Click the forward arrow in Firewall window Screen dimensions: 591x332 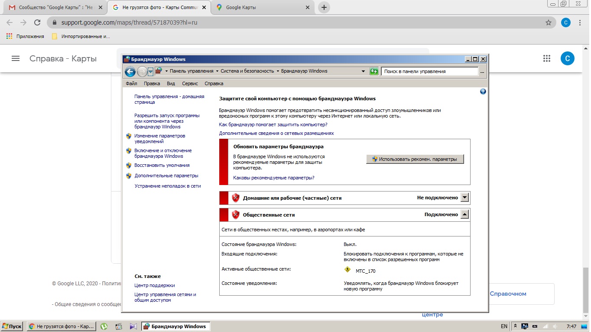tap(142, 71)
